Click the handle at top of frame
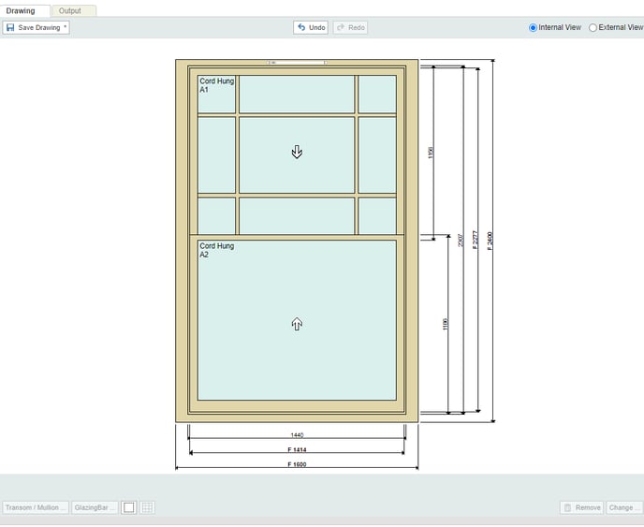 tap(297, 63)
